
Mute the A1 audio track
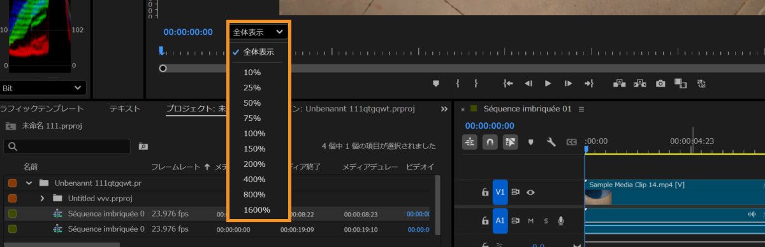[x=530, y=221]
